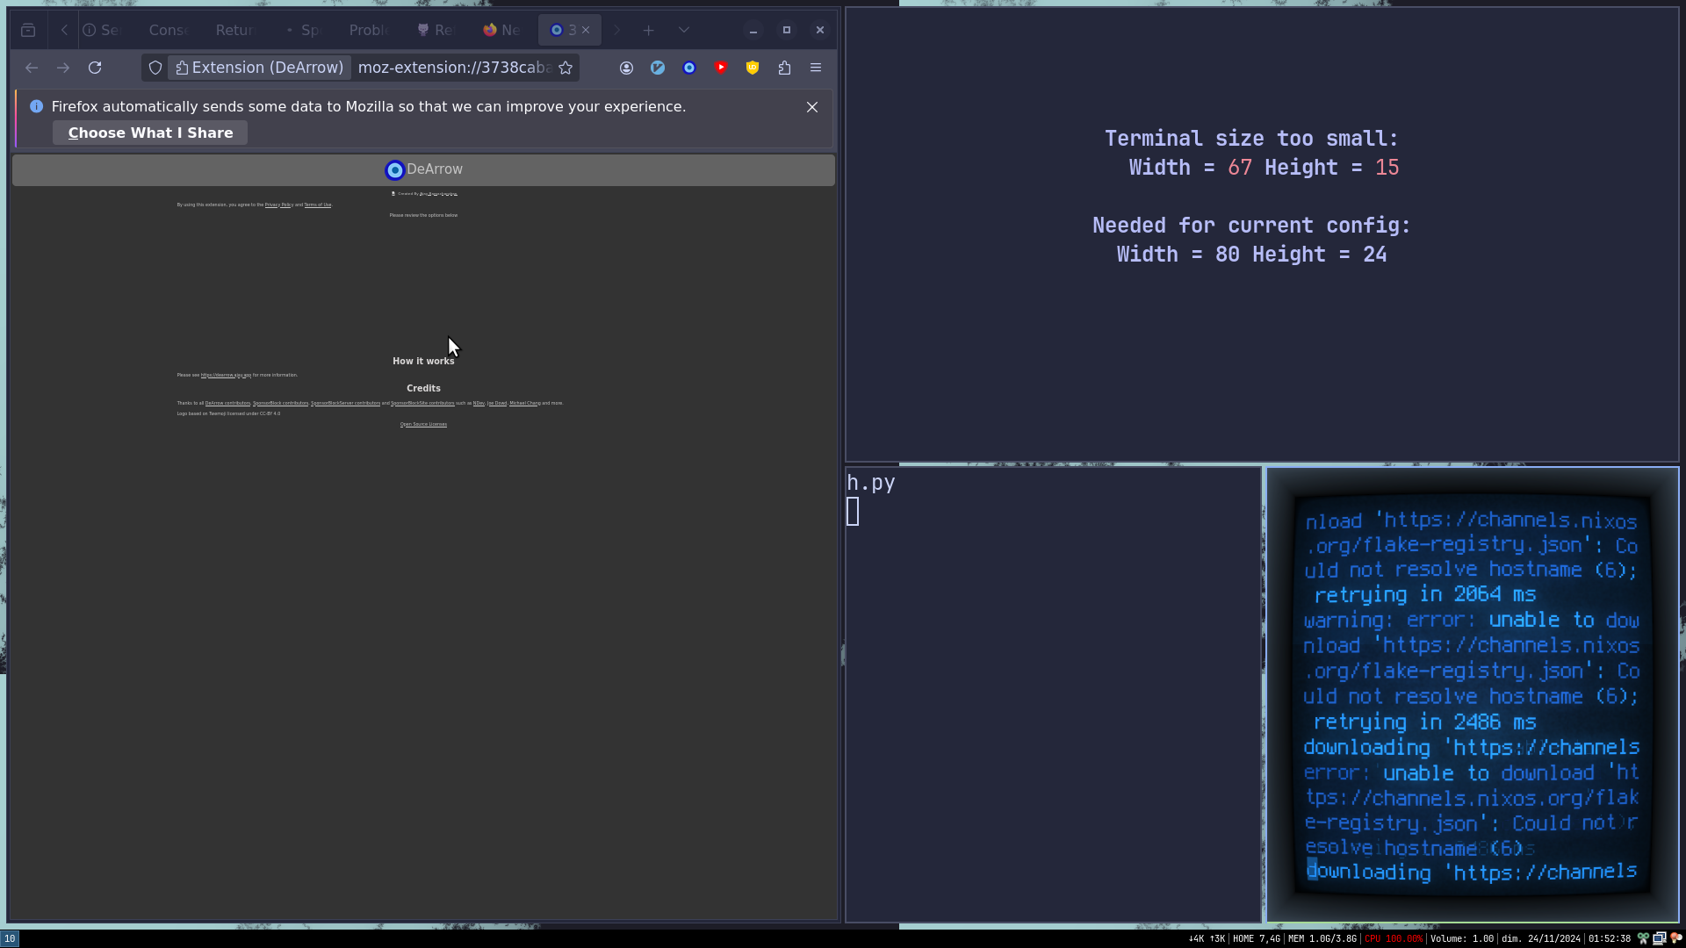Open the SponsorBlock contributors link
This screenshot has width=1686, height=948.
281,403
